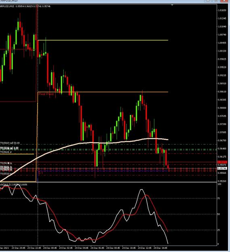Viewport: 230px width, 252px height.
Task: Minimize the XRPUSD chart window
Action: (x=208, y=1)
